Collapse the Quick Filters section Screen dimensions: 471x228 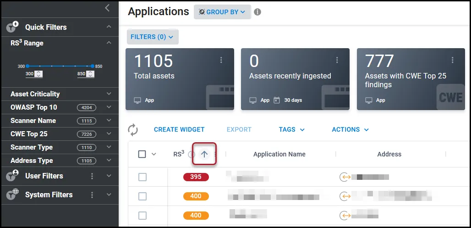pyautogui.click(x=109, y=27)
